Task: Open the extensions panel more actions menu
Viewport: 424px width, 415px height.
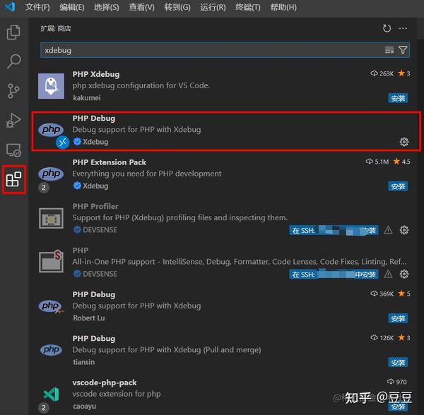Action: coord(403,28)
